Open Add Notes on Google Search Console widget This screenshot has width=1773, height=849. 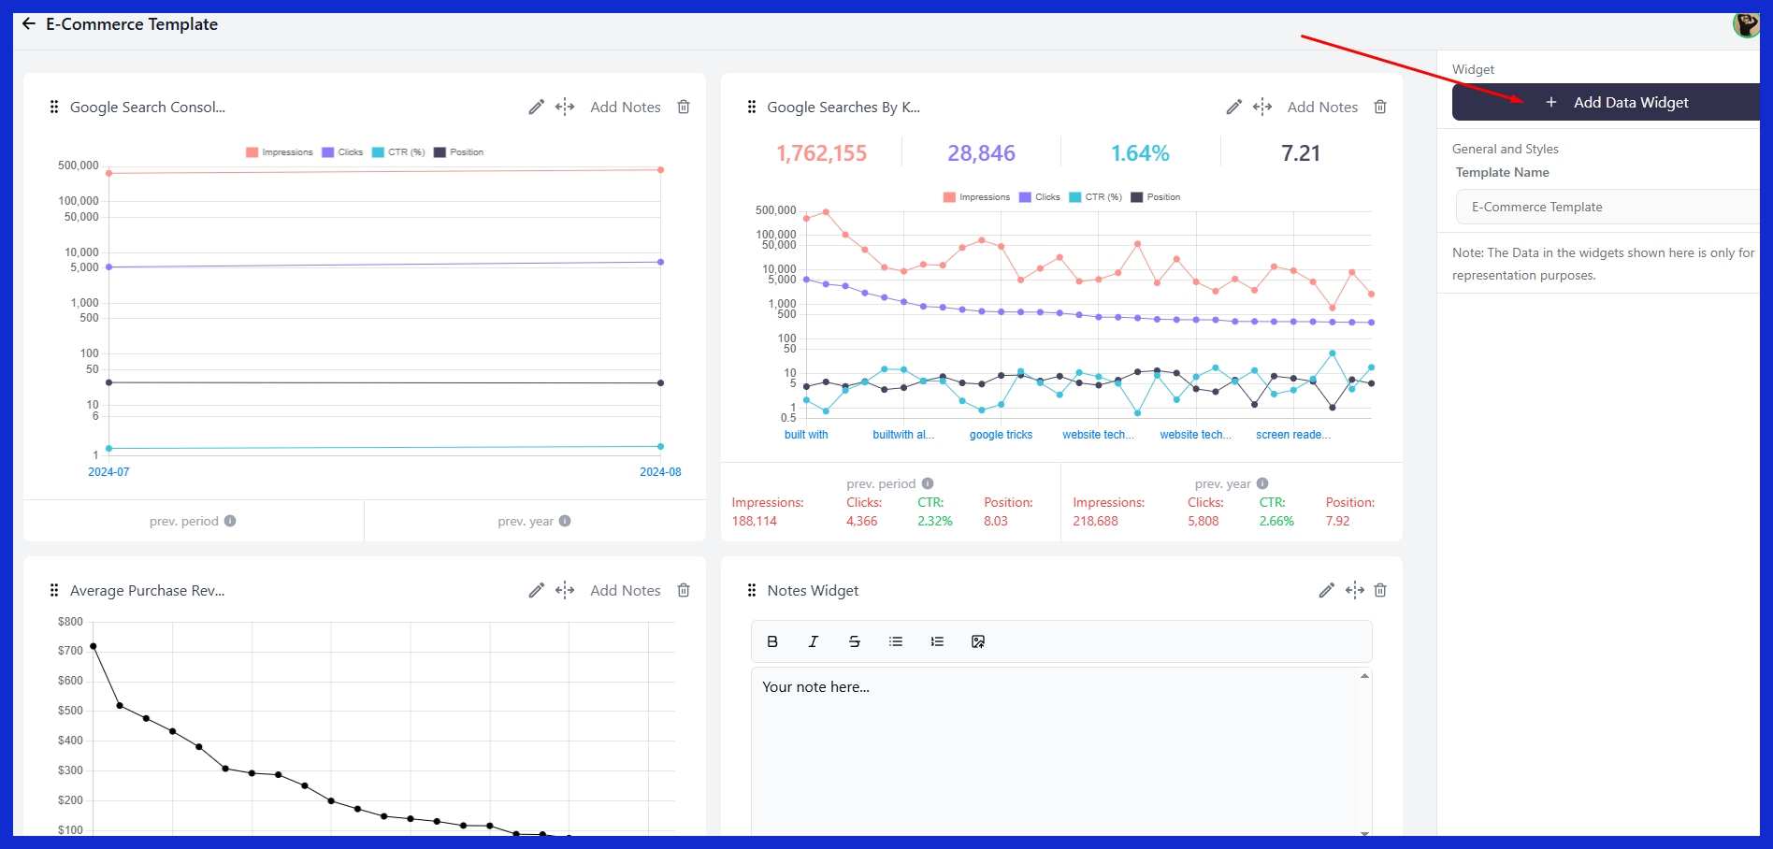625,107
